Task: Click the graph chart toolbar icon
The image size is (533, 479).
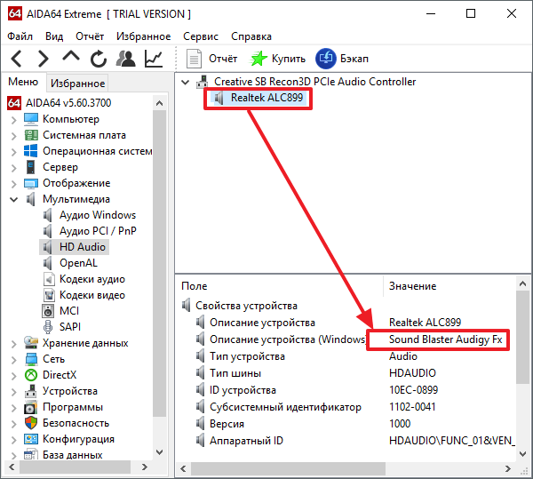Action: point(154,59)
